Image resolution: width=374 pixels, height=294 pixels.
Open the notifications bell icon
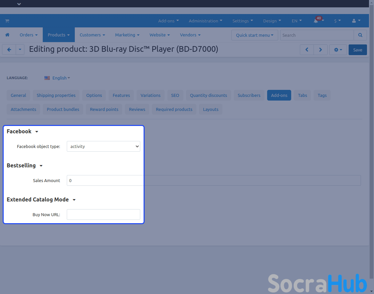pyautogui.click(x=316, y=21)
